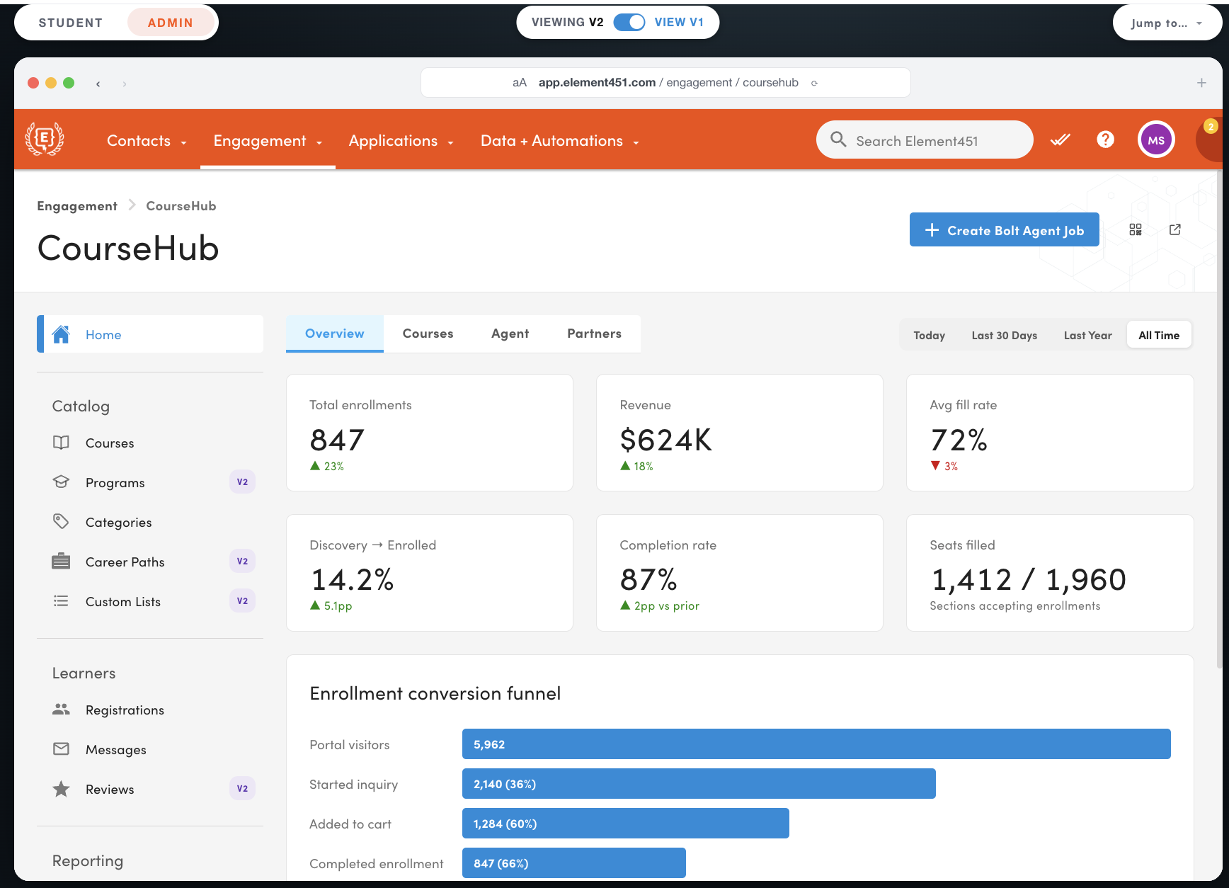Image resolution: width=1229 pixels, height=888 pixels.
Task: Open the Partners tab
Action: 594,334
